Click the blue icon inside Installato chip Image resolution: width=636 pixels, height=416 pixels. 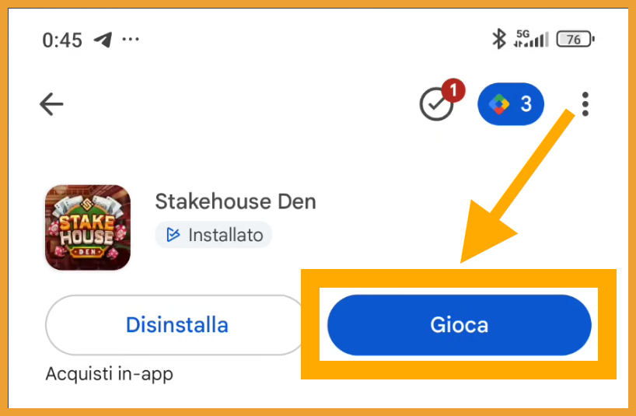(173, 235)
